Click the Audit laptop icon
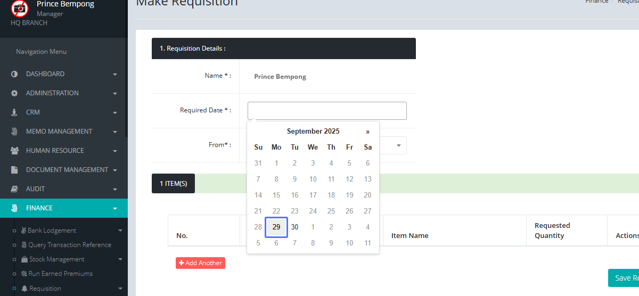Image resolution: width=639 pixels, height=296 pixels. click(x=14, y=189)
